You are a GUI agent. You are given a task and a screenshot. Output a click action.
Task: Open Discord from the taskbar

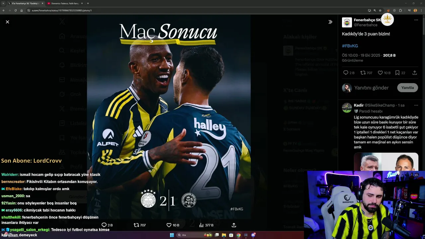click(253, 235)
